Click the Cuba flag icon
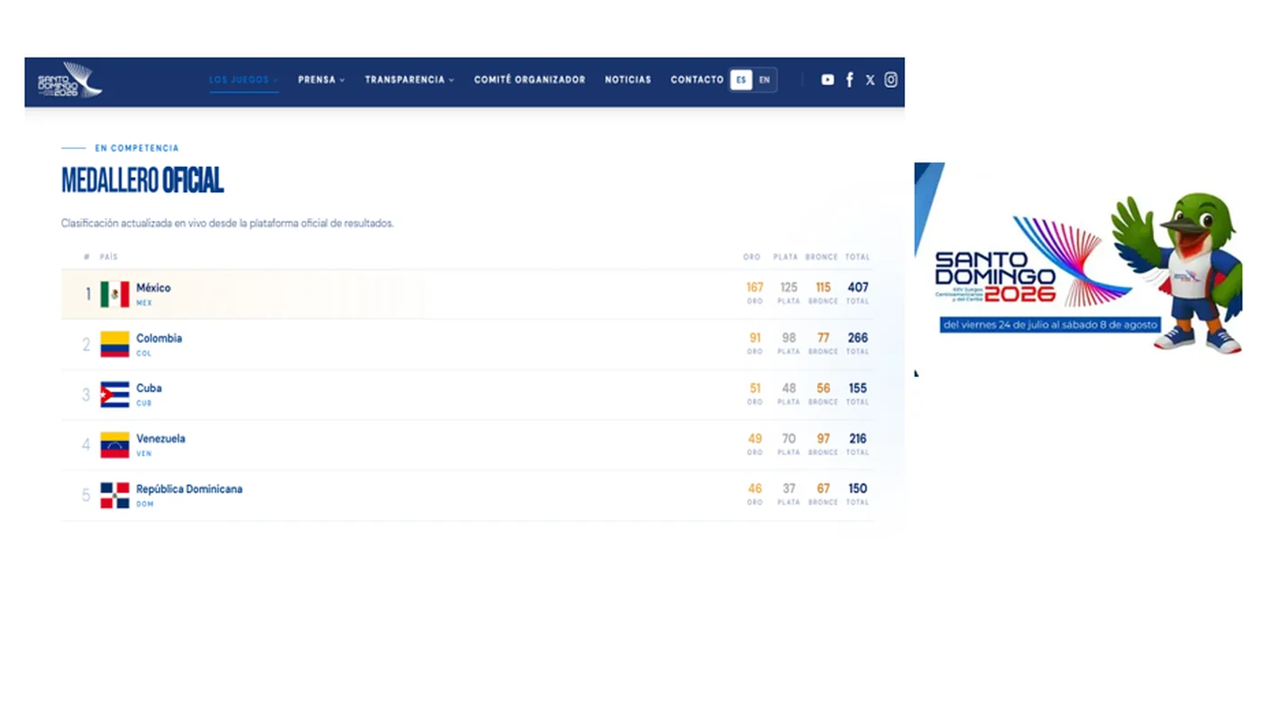1263x710 pixels. coord(115,394)
